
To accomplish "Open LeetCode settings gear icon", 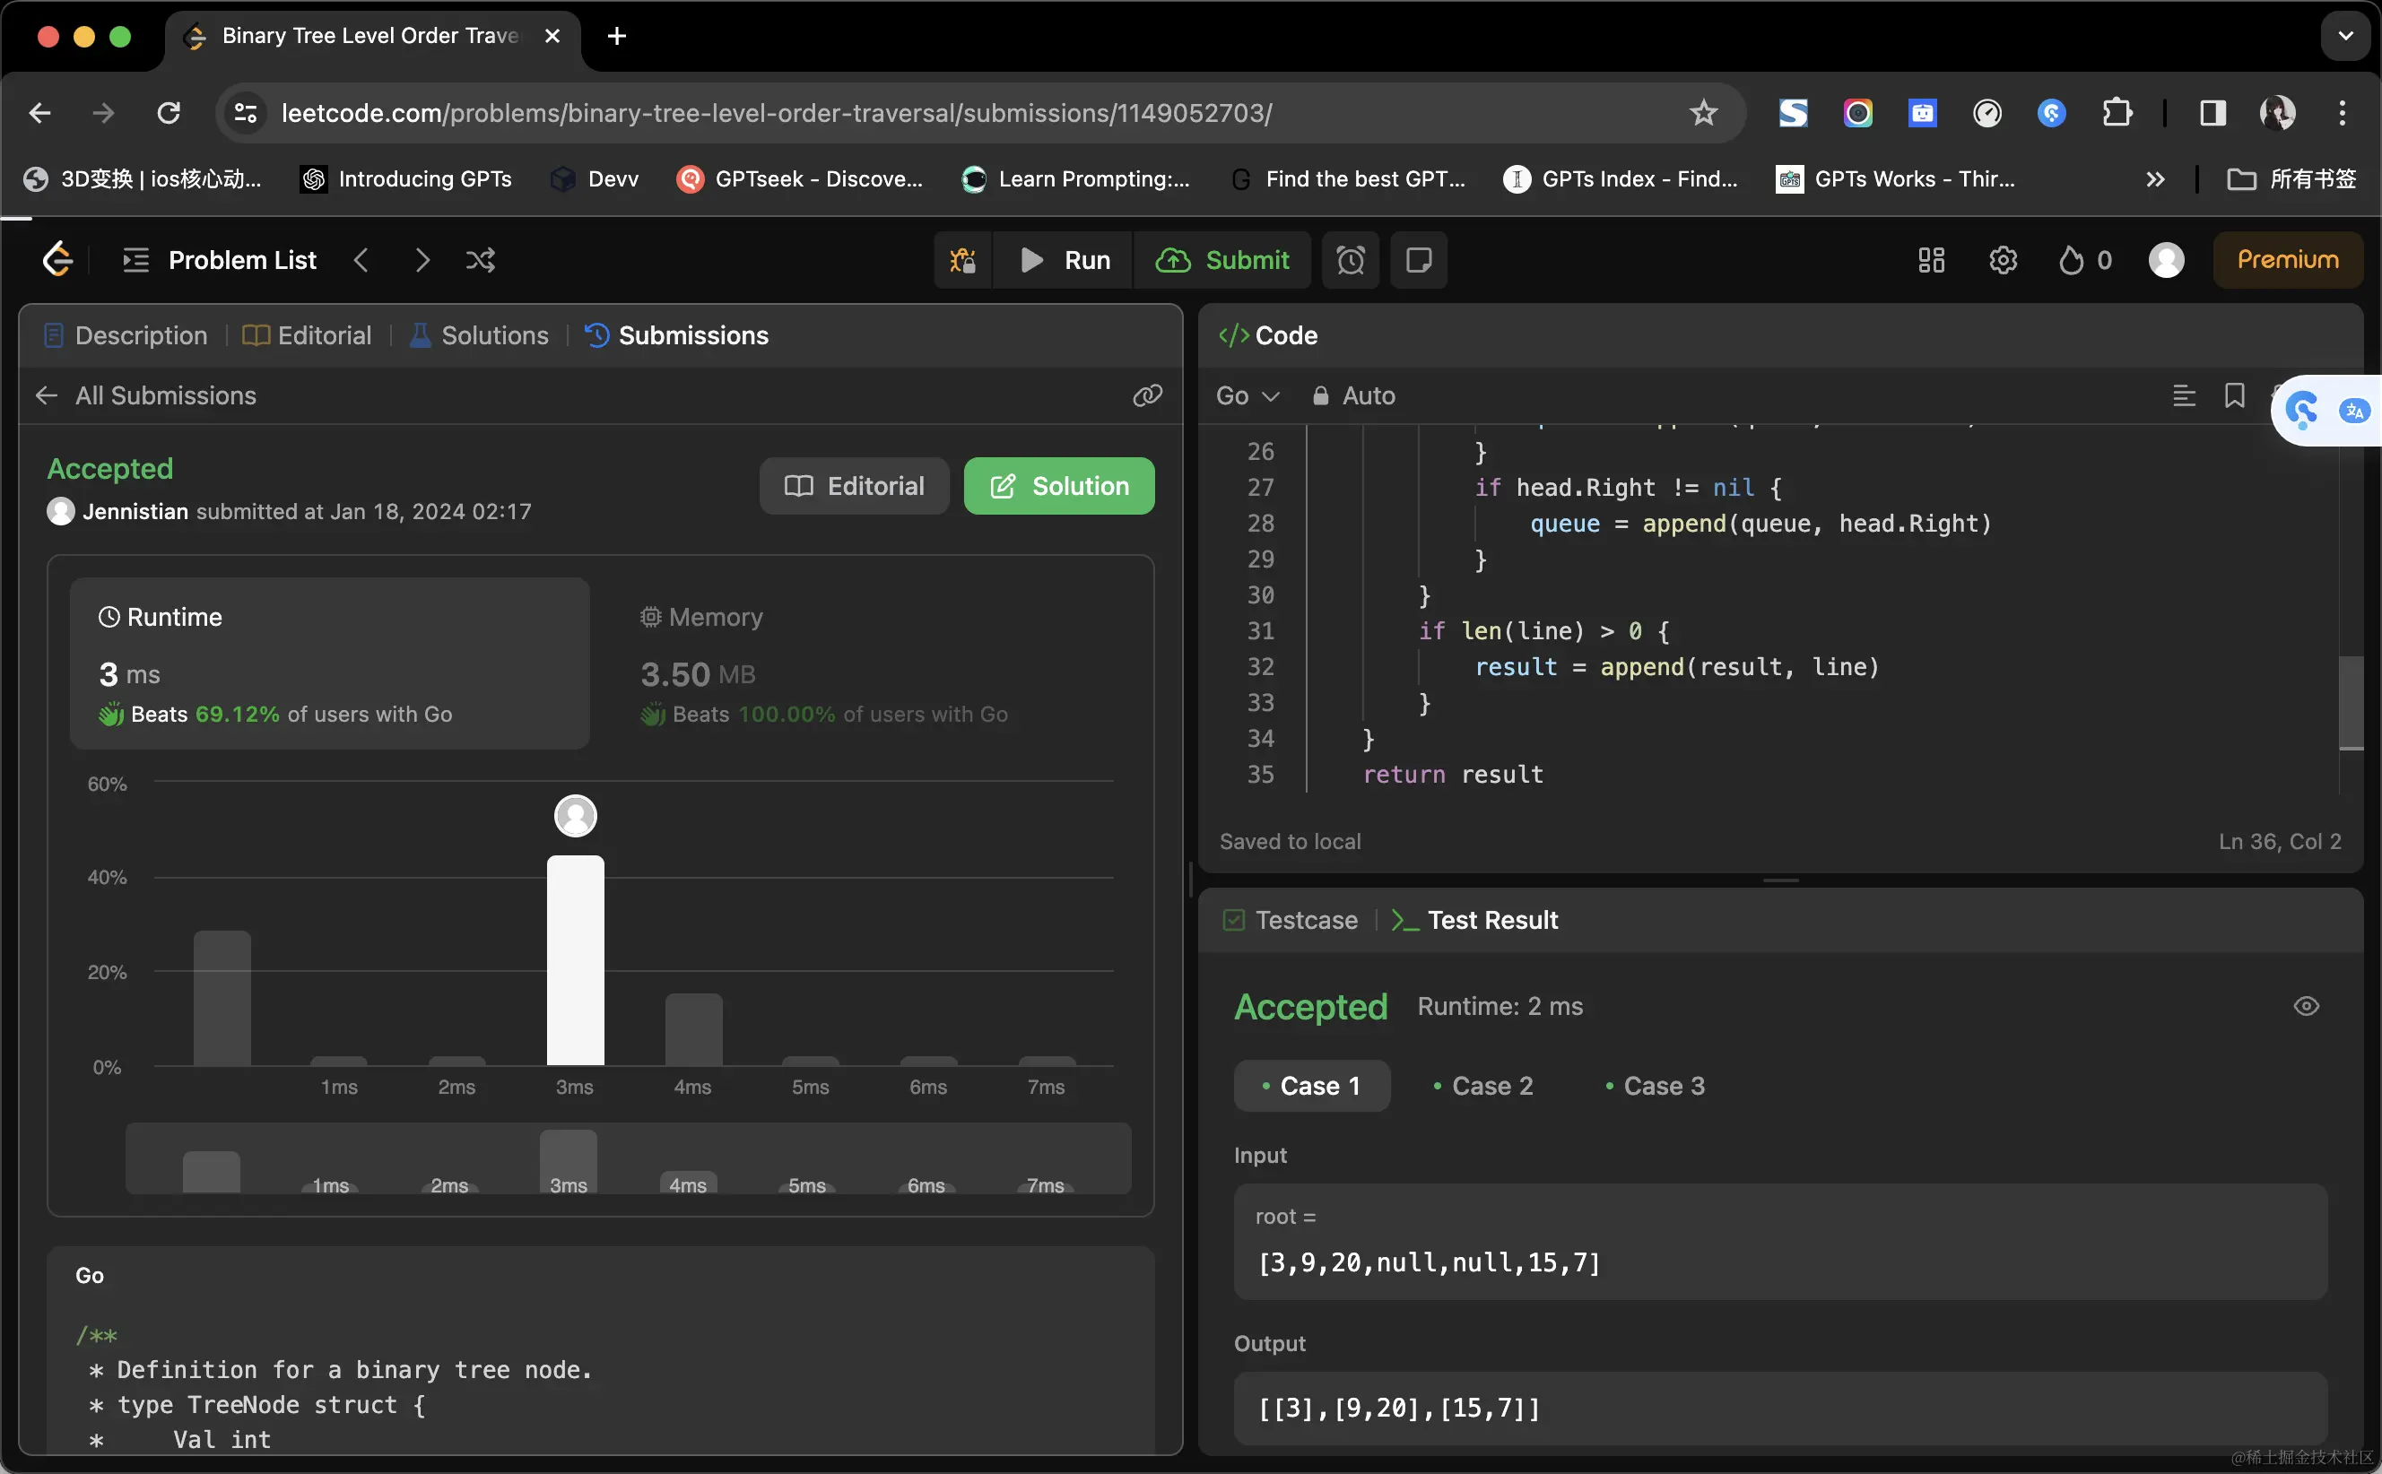I will tap(2003, 260).
